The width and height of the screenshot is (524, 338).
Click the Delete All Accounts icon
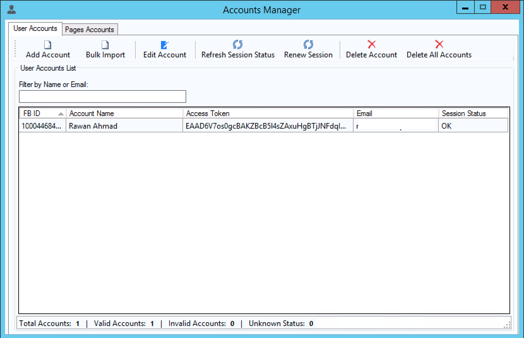coord(439,44)
